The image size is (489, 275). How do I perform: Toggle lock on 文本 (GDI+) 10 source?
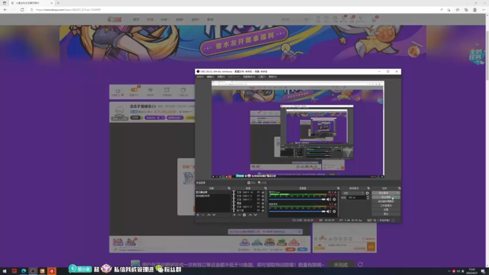[x=263, y=193]
